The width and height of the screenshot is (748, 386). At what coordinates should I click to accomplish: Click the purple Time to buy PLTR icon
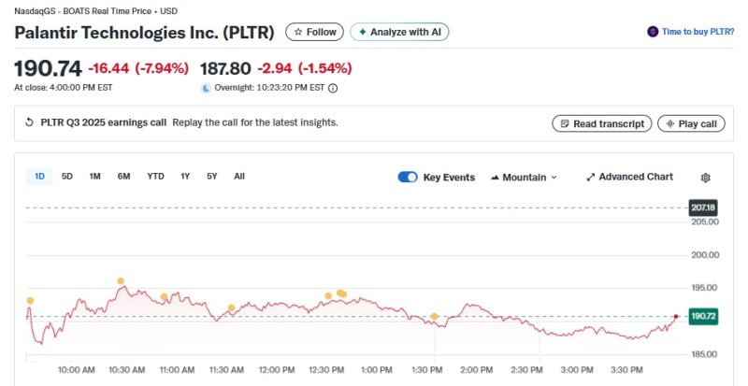(653, 32)
